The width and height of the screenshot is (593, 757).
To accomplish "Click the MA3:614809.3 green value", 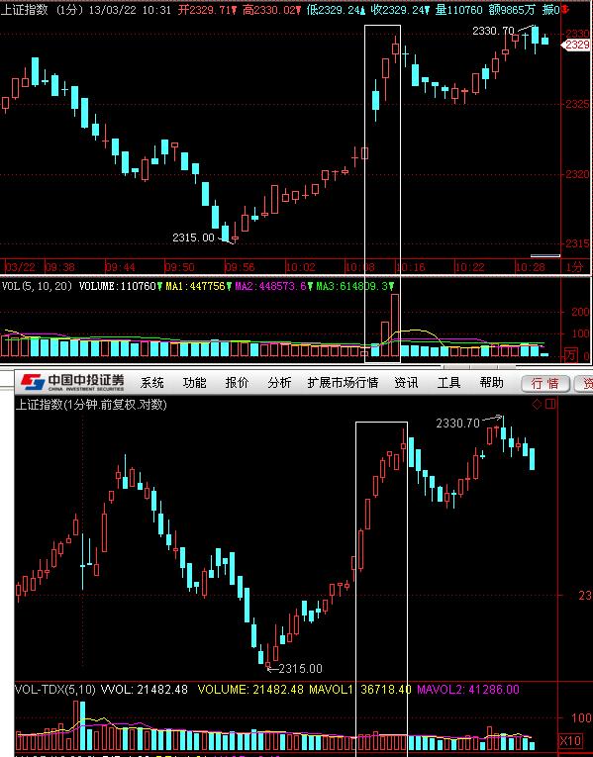I will pos(352,286).
